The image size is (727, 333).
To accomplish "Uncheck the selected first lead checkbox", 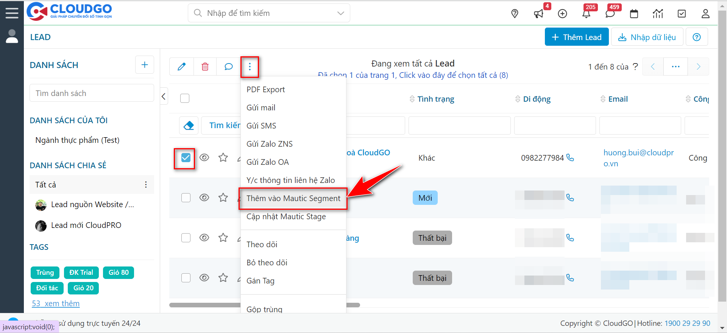I will point(186,158).
